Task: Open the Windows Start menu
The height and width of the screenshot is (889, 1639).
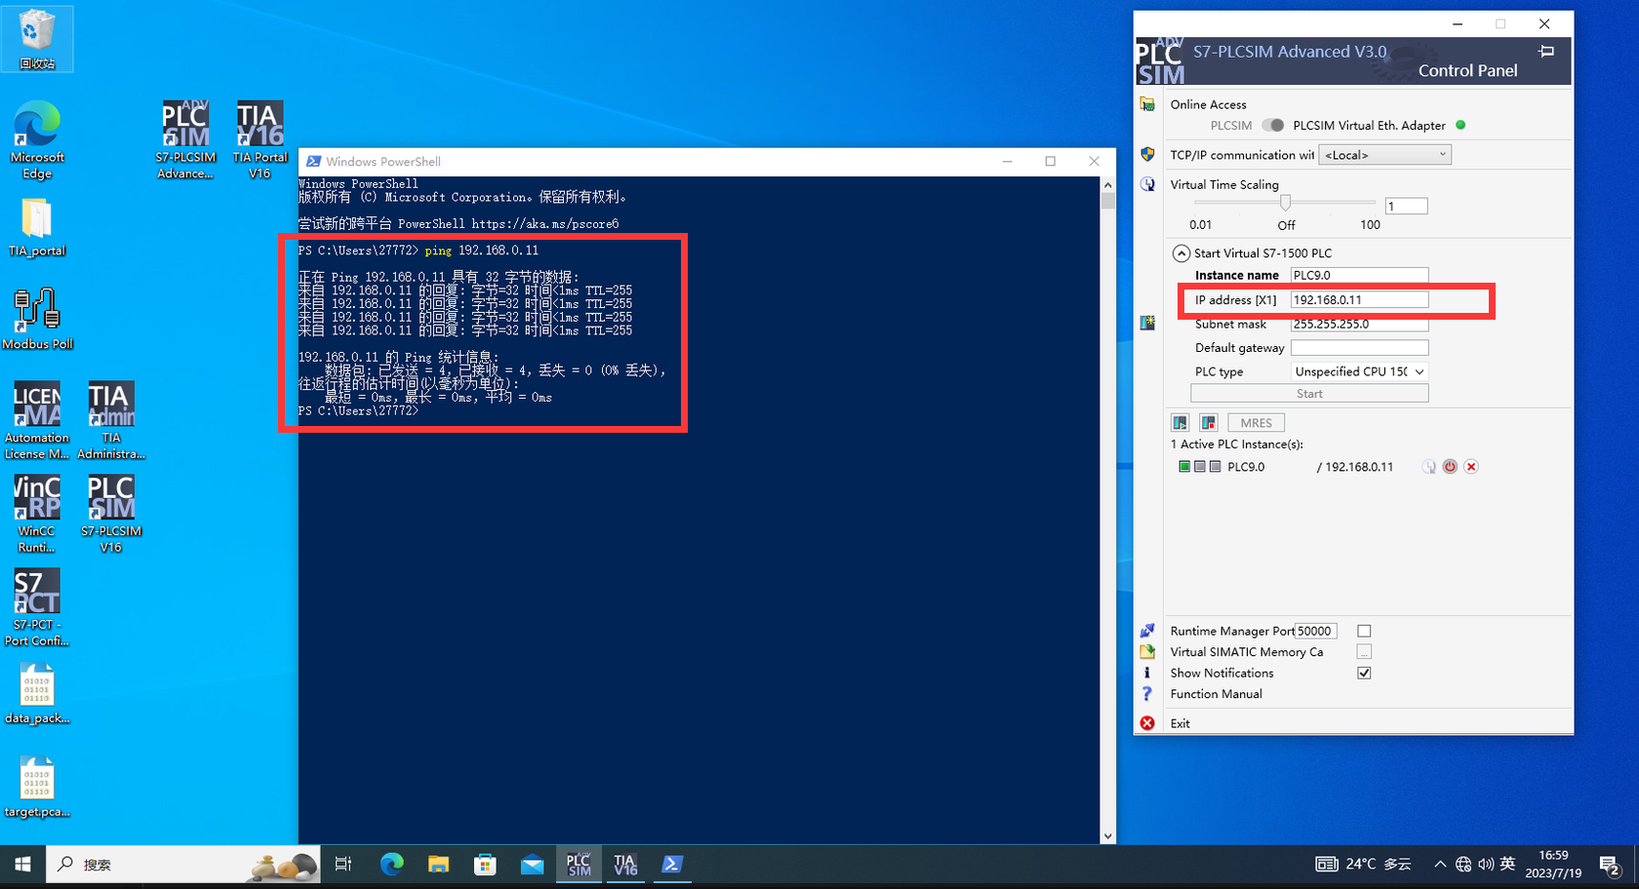Action: tap(22, 864)
